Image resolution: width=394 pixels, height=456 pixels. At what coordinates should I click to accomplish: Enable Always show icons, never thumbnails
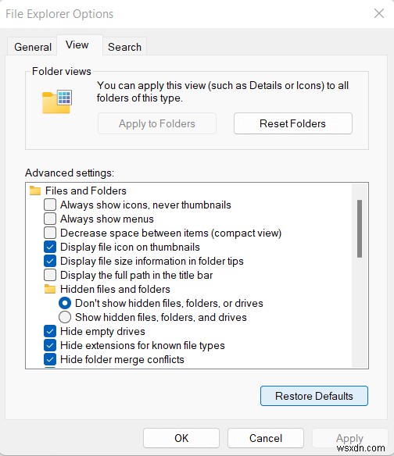coord(50,205)
